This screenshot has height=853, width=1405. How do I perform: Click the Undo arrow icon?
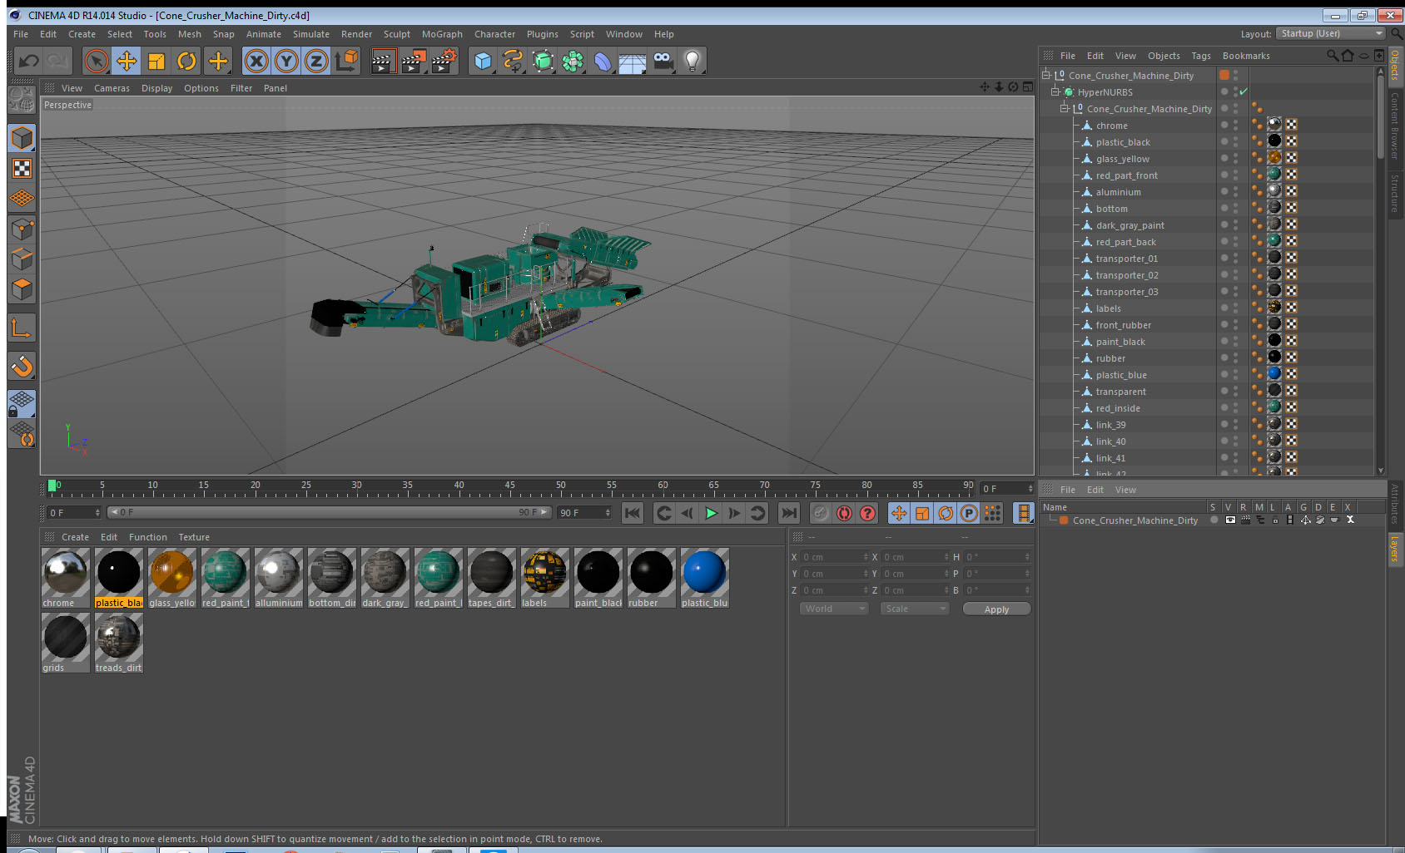click(29, 61)
